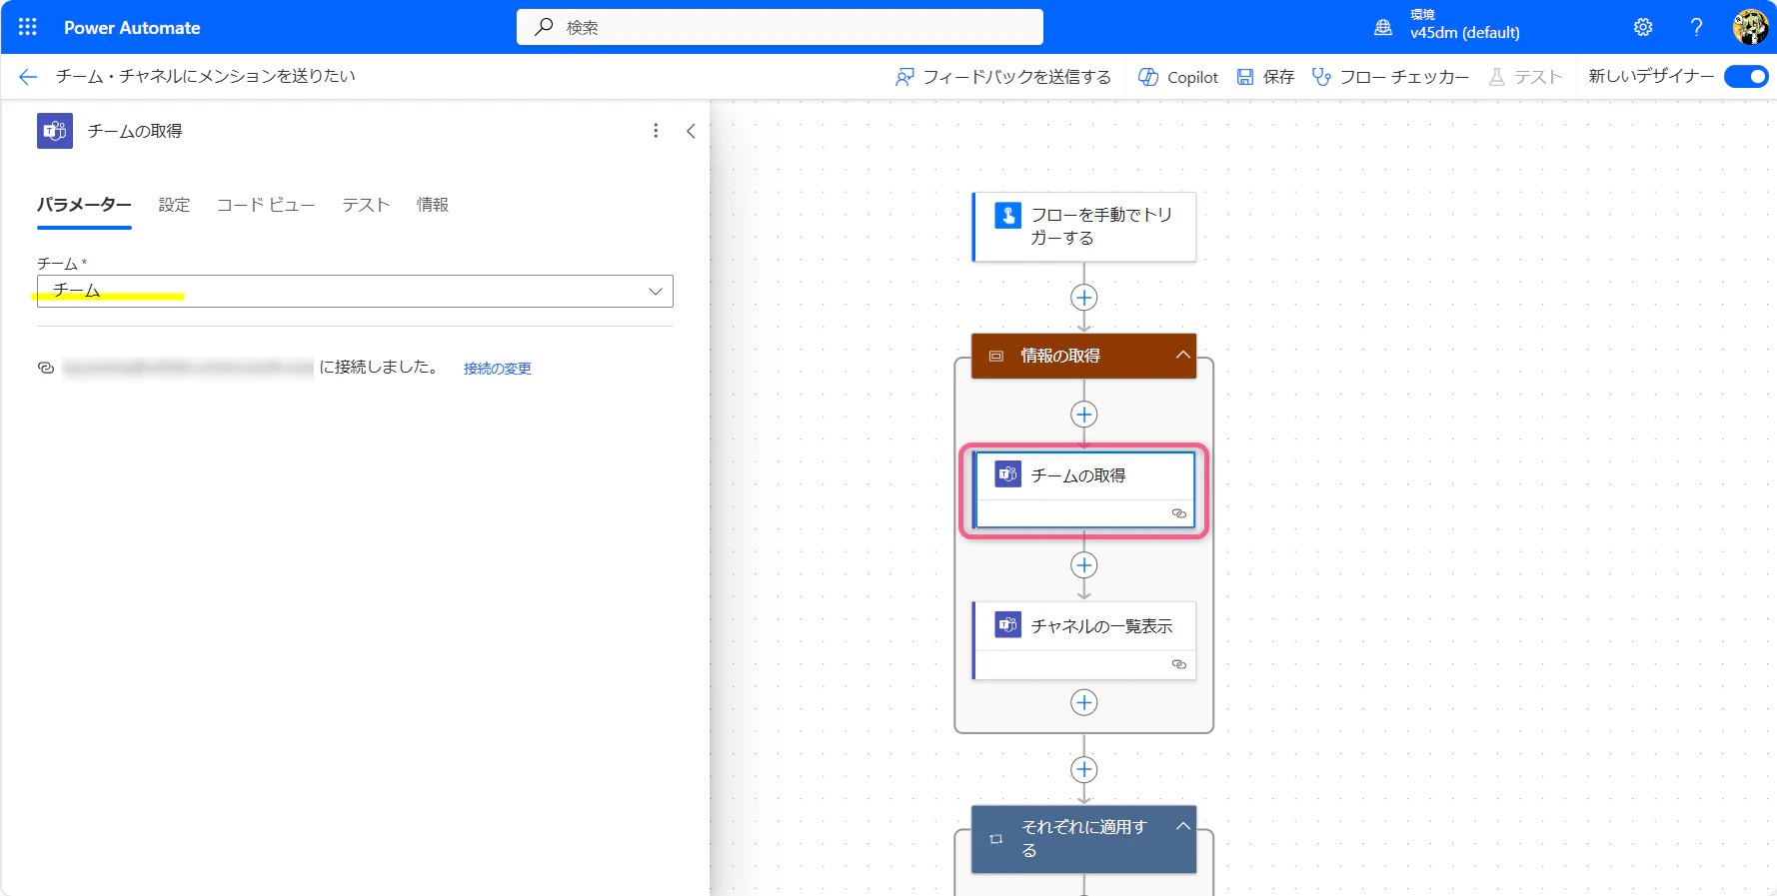Go back using the left arrow
The height and width of the screenshot is (896, 1777).
tap(28, 77)
